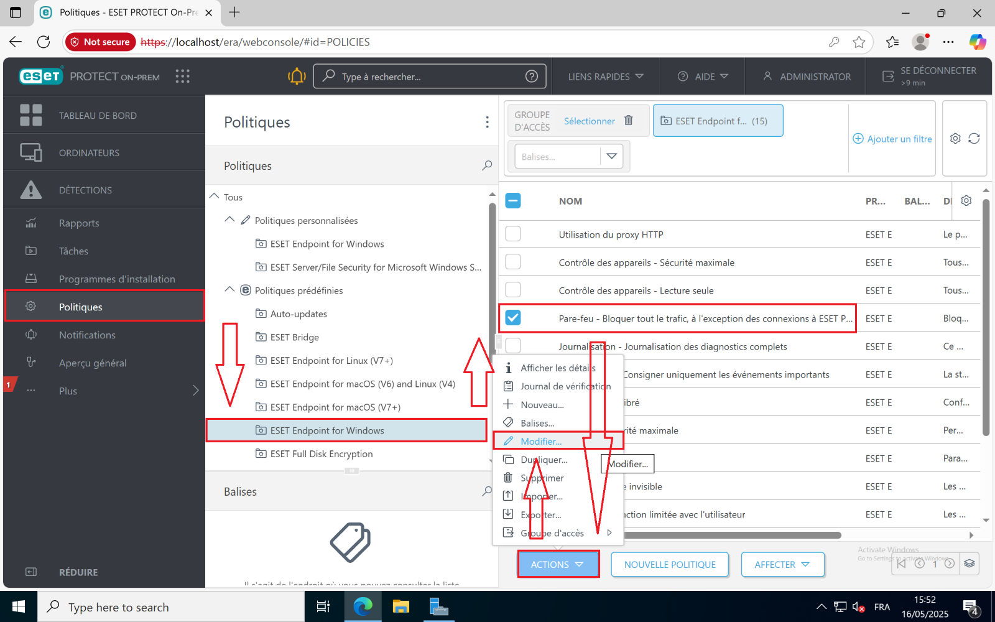Click Sélectionner for Groupe d'accès
This screenshot has height=622, width=995.
[x=589, y=121]
